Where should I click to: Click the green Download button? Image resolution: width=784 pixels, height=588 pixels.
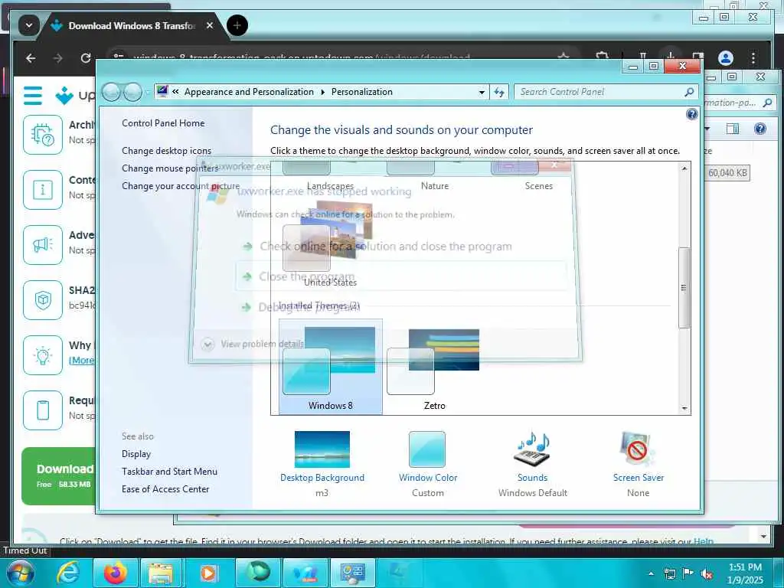(x=59, y=475)
